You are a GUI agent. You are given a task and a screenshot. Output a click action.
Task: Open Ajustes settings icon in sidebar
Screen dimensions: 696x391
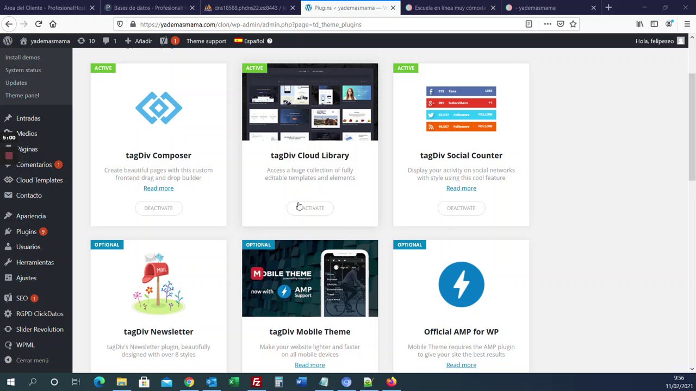pos(8,278)
